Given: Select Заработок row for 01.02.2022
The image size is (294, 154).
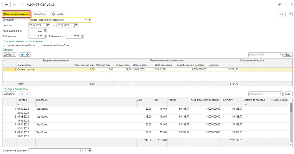Looking at the screenshot, I should pyautogui.click(x=146, y=111).
